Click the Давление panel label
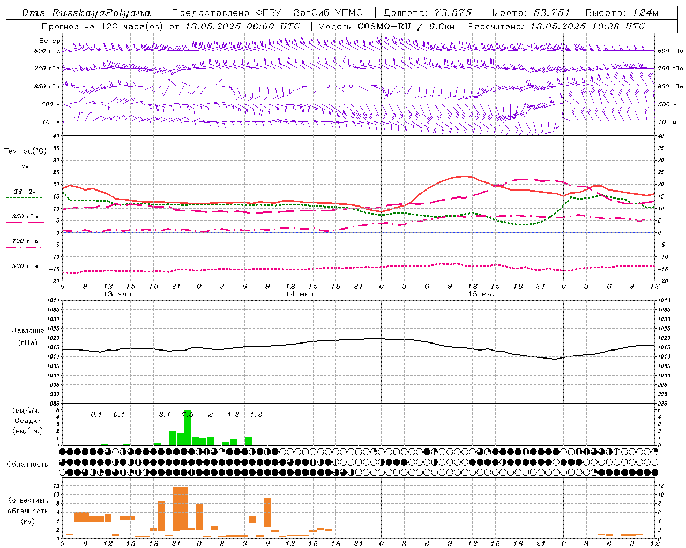686x548 pixels. 27,331
